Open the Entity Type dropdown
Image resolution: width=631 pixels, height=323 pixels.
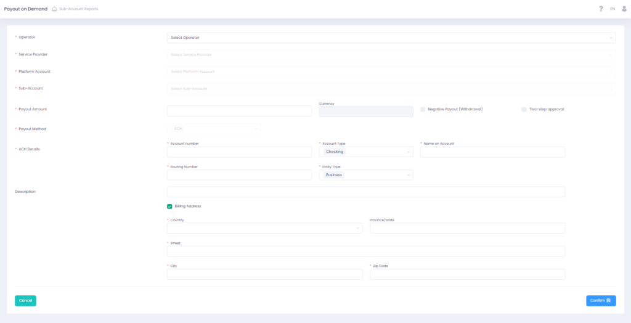point(365,175)
